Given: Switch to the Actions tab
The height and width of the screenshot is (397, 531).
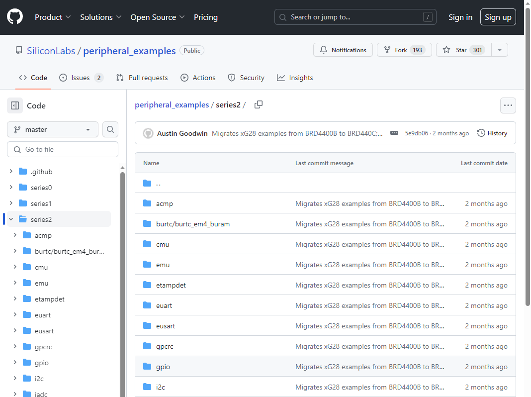Looking at the screenshot, I should pos(198,78).
